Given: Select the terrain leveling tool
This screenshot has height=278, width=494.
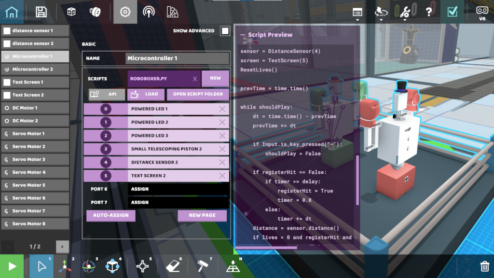Looking at the screenshot, I should [233, 266].
